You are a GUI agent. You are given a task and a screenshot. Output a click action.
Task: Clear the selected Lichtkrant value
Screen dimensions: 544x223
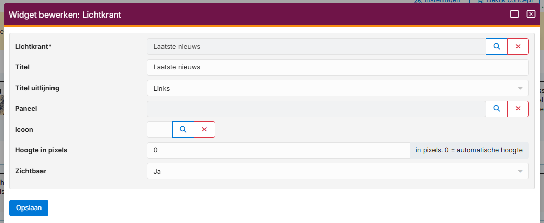click(x=518, y=47)
